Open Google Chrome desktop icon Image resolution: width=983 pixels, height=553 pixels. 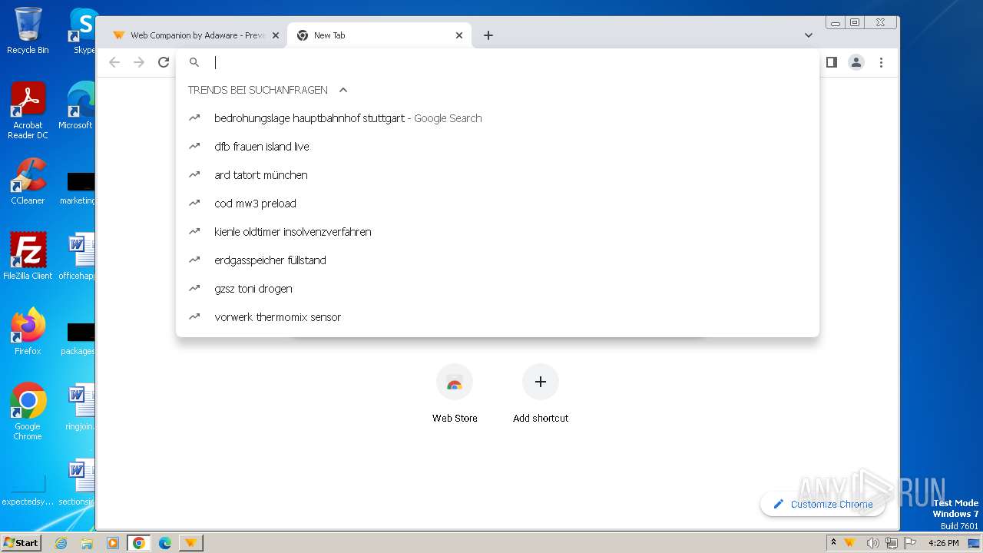tap(28, 412)
